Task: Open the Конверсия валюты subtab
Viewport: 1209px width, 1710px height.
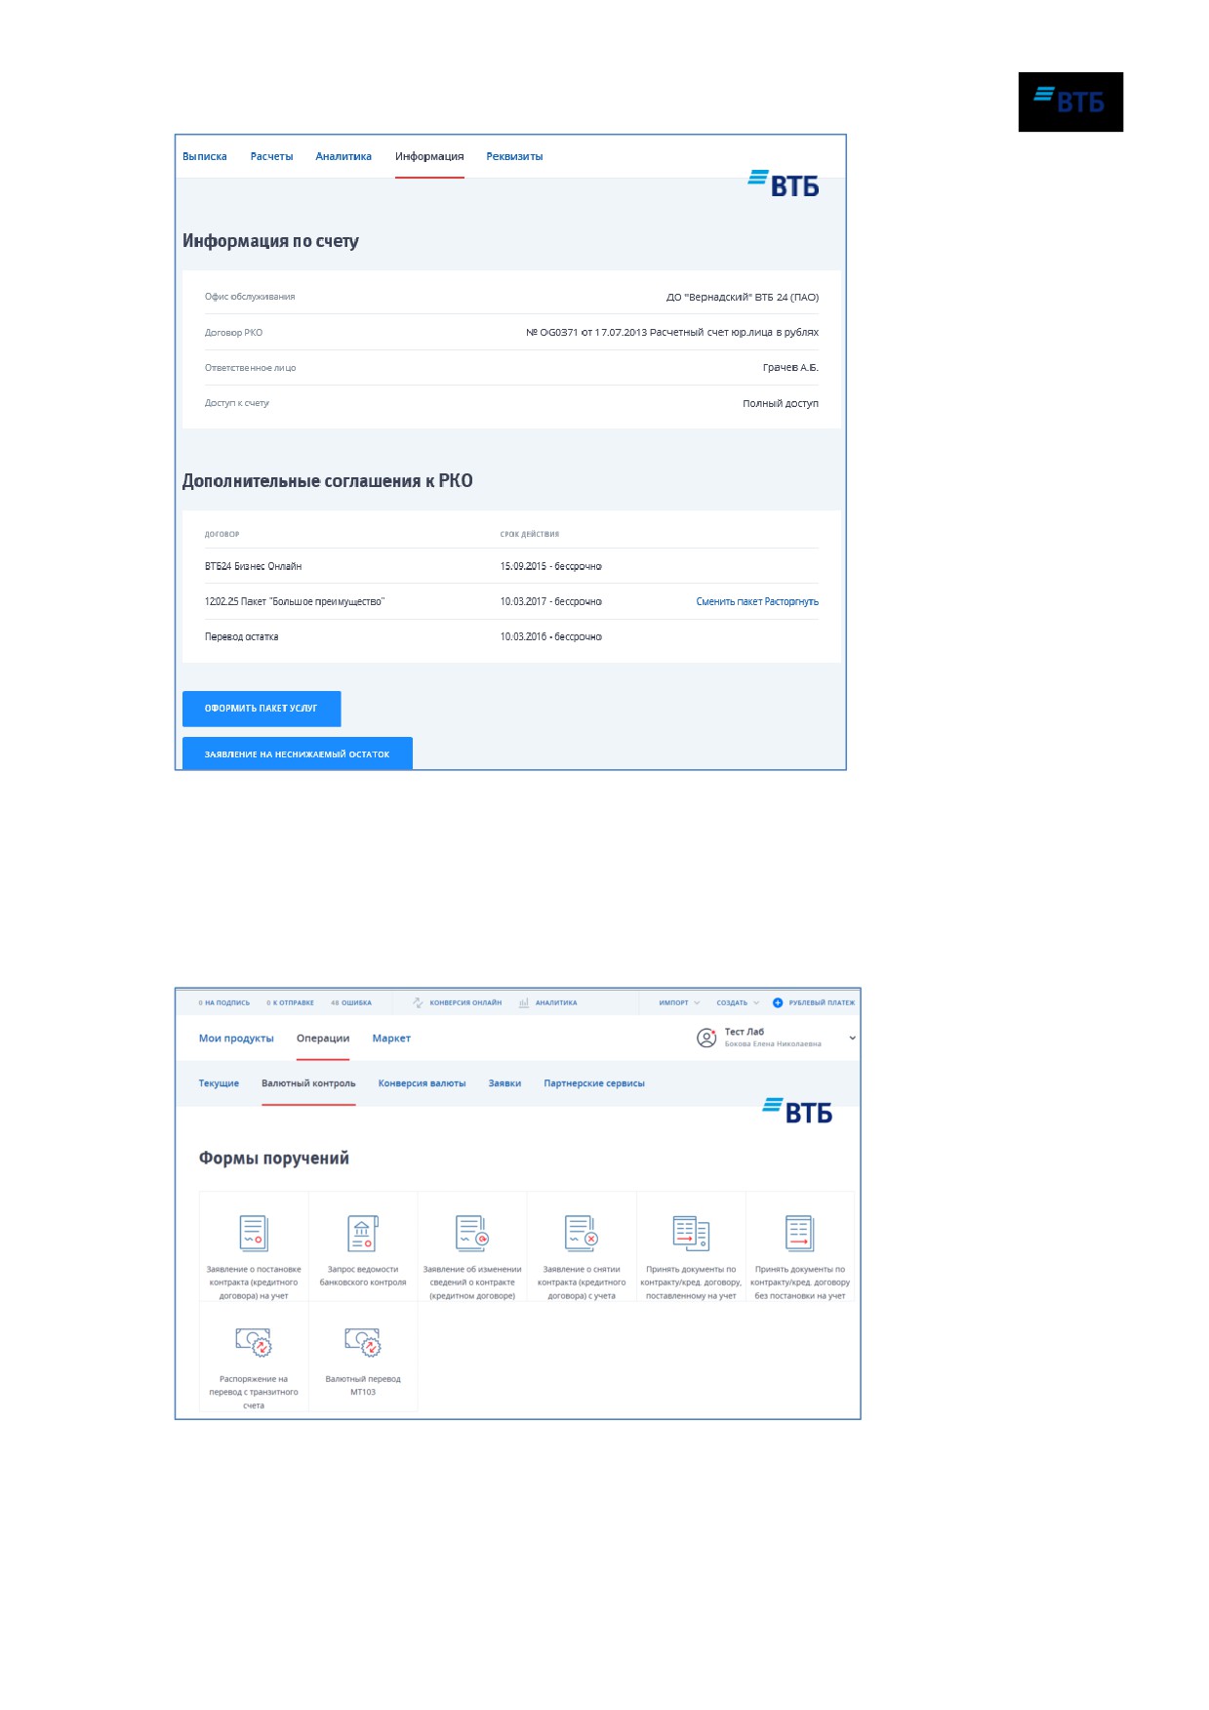Action: coord(422,1083)
